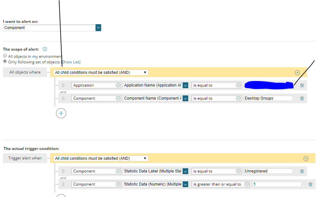Open the Component object dropdown in Component Name row
The image size is (328, 197).
[96, 98]
